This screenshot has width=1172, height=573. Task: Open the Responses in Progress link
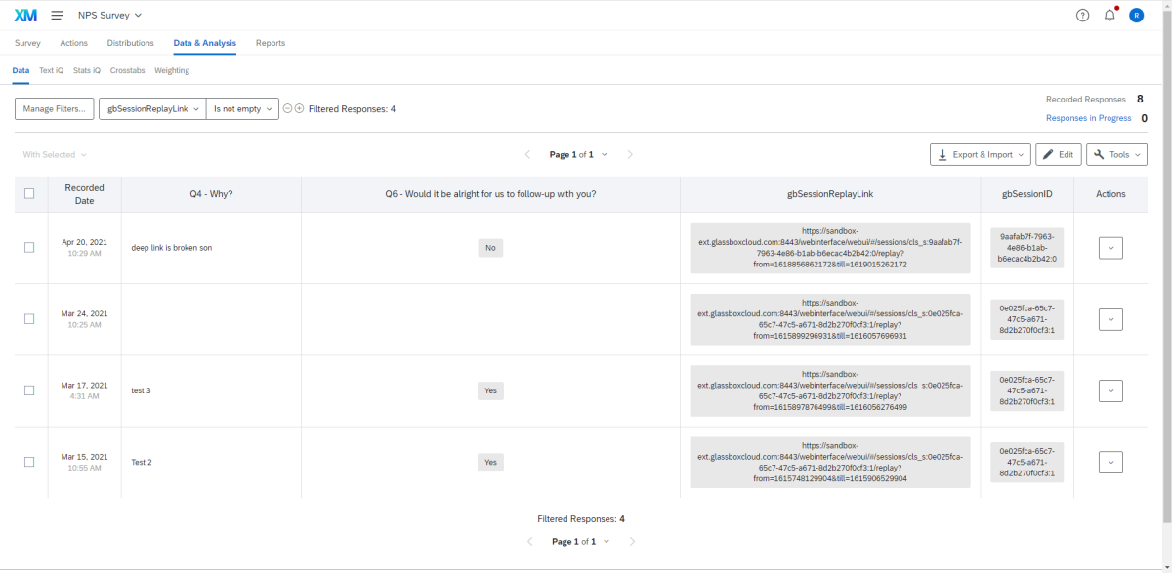[x=1089, y=118]
